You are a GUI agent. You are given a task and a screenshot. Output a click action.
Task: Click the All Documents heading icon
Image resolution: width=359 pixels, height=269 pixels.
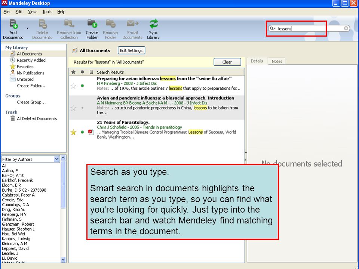[x=75, y=50]
